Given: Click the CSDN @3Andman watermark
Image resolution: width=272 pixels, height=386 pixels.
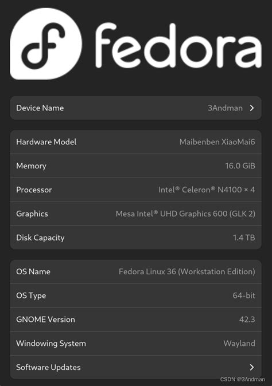Looking at the screenshot, I should click(x=242, y=379).
